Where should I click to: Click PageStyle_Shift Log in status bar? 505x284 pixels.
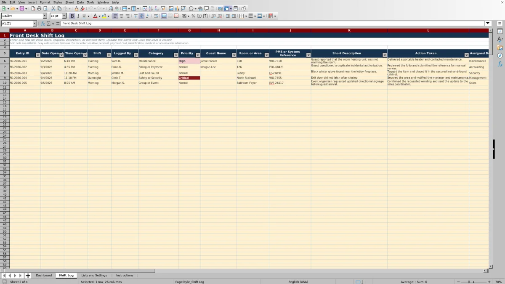(189, 282)
